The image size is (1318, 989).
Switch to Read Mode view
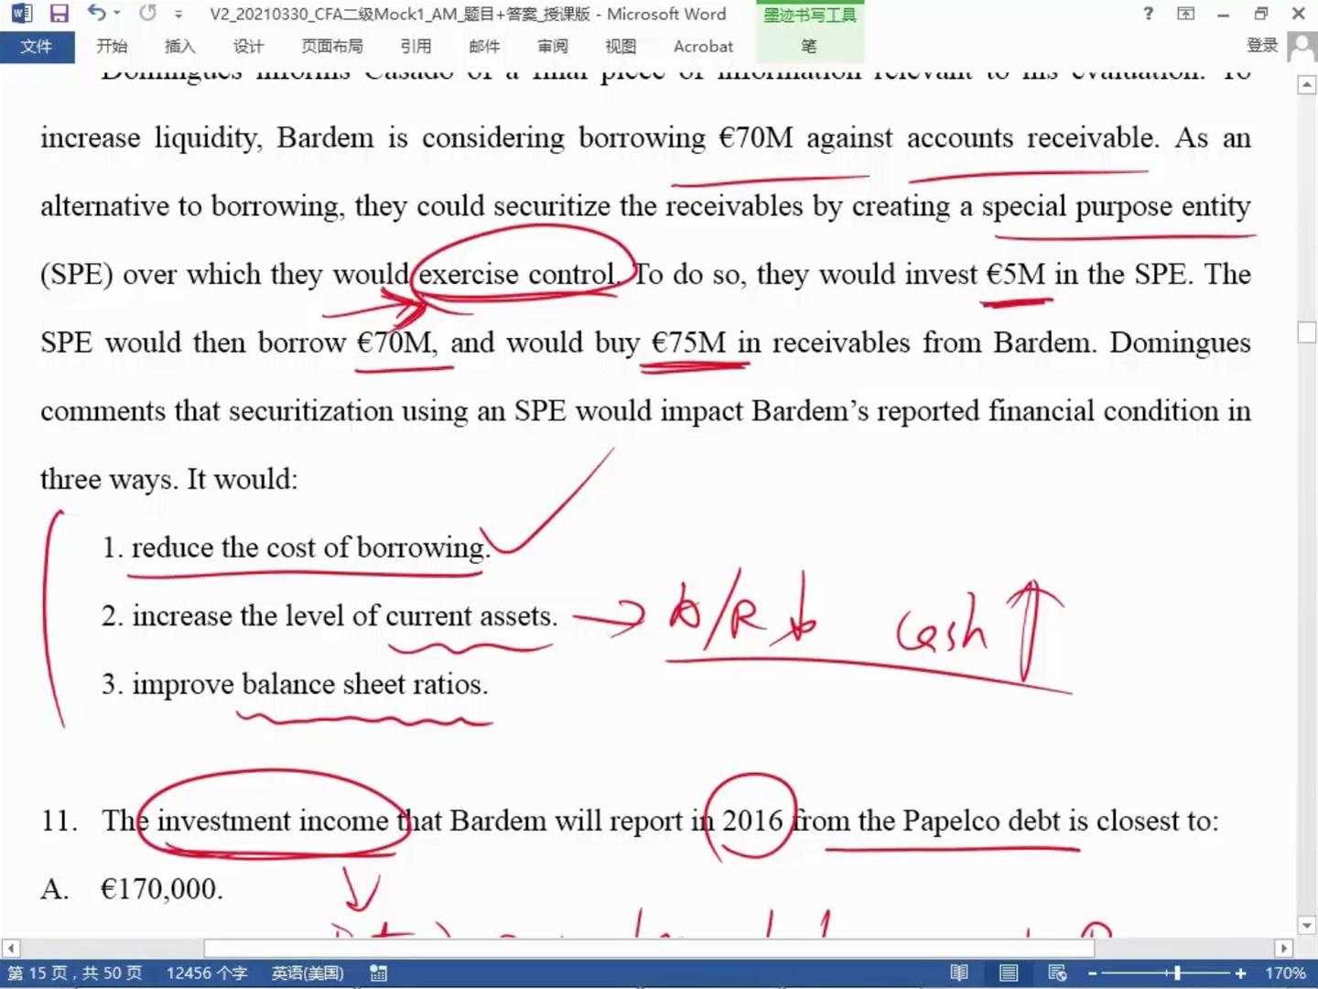click(958, 973)
